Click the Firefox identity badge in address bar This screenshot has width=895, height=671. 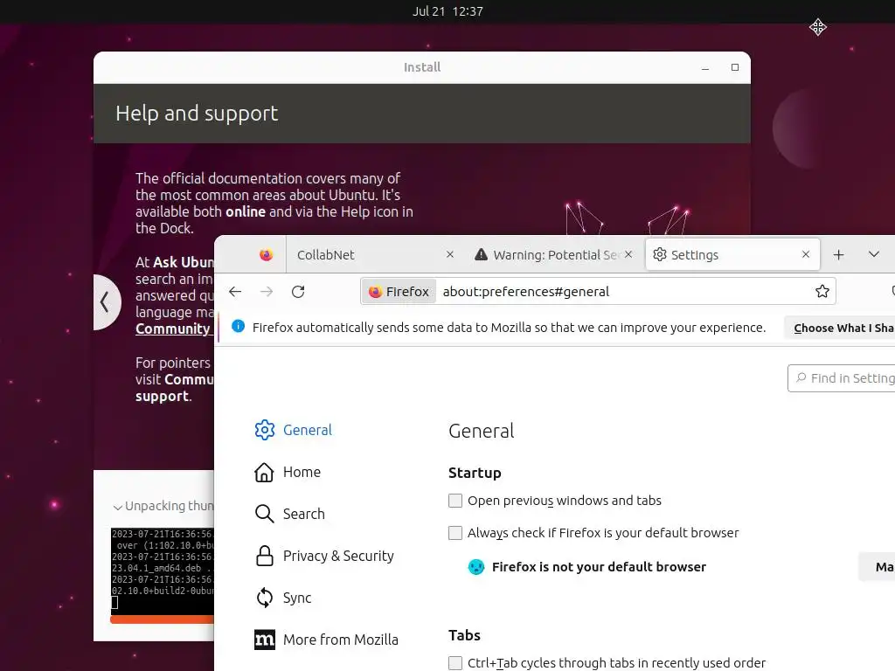pyautogui.click(x=399, y=292)
